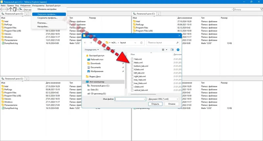This screenshot has width=263, height=141.
Task: Select Этот компьютер in the navigation pane
Action: (97, 82)
